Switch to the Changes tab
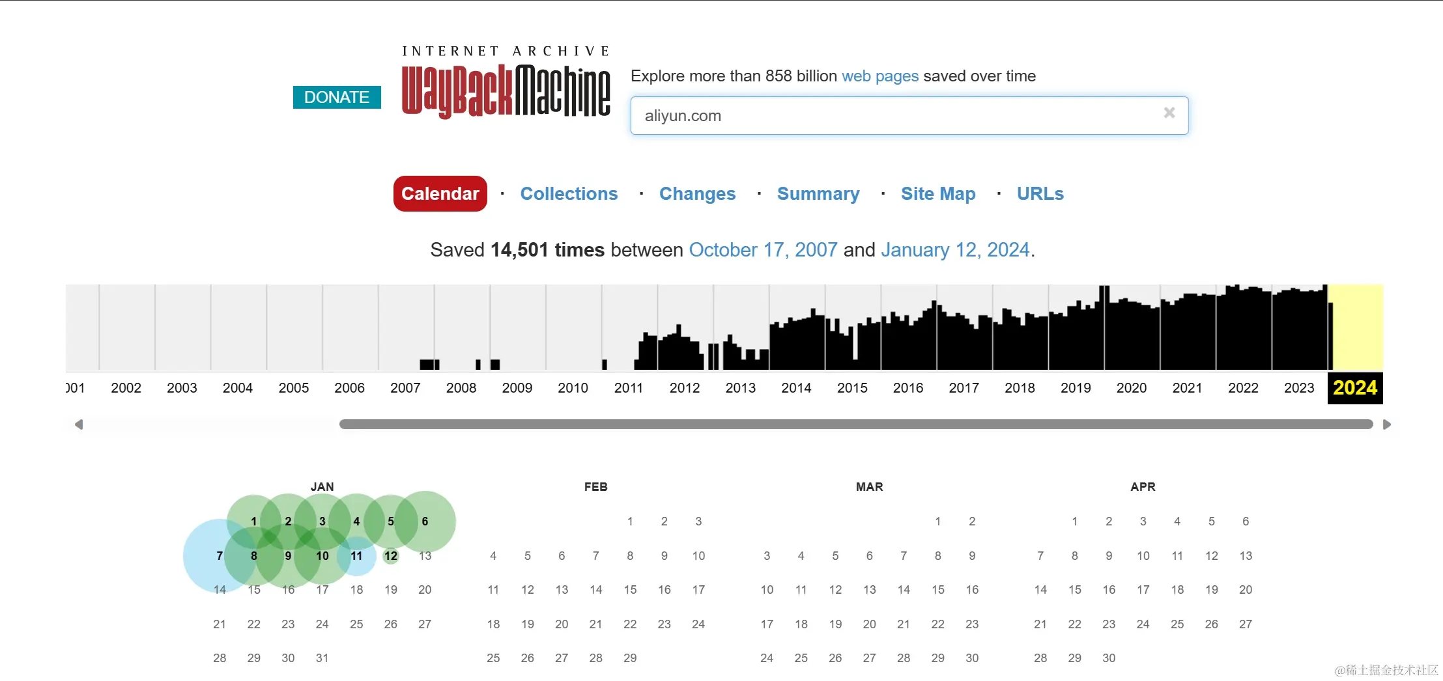The width and height of the screenshot is (1443, 681). (697, 194)
